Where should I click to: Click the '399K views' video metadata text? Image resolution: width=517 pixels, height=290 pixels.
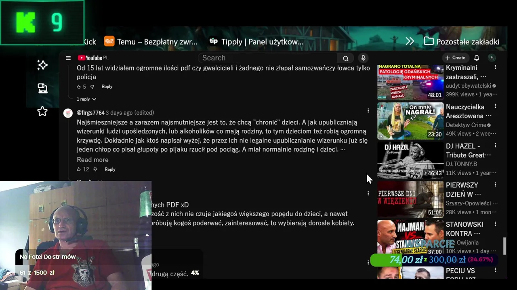(460, 94)
